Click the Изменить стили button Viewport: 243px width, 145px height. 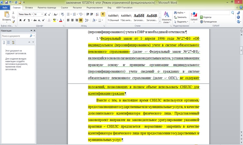(x=167, y=17)
